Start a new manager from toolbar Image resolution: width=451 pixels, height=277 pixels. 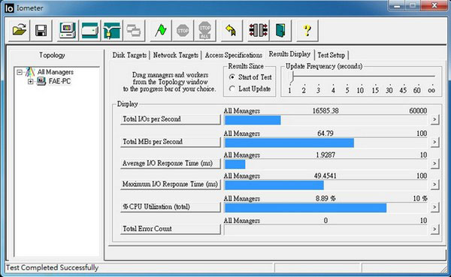coord(68,30)
